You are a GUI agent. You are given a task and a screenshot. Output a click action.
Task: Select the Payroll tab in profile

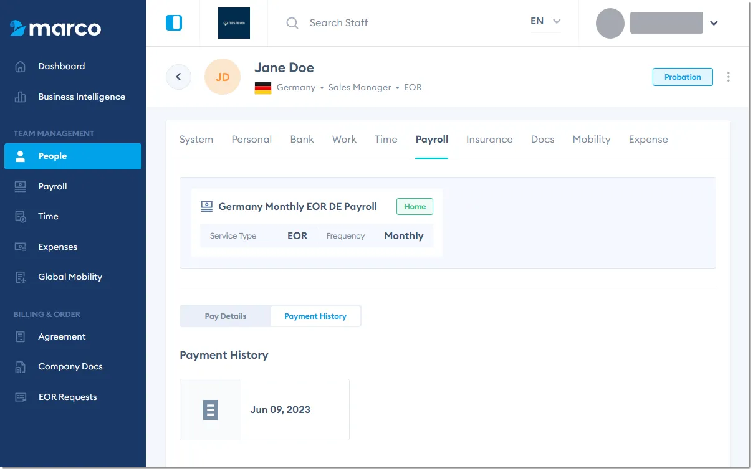point(432,140)
